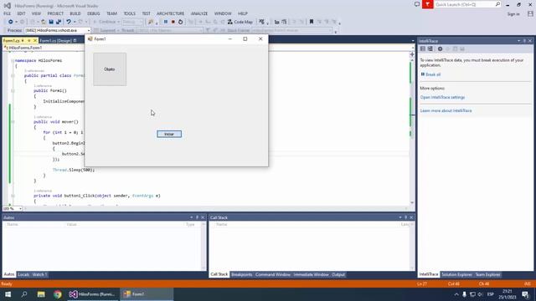This screenshot has height=301, width=536.
Task: Click the Find in Files toolbar icon
Action: tap(151, 22)
